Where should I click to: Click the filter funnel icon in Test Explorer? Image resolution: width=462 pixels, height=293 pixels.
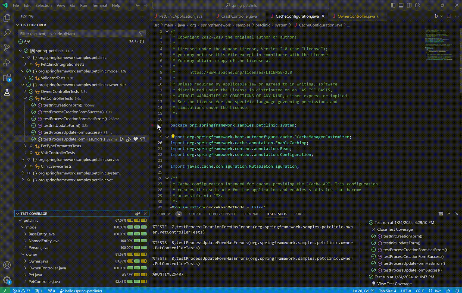(x=141, y=34)
